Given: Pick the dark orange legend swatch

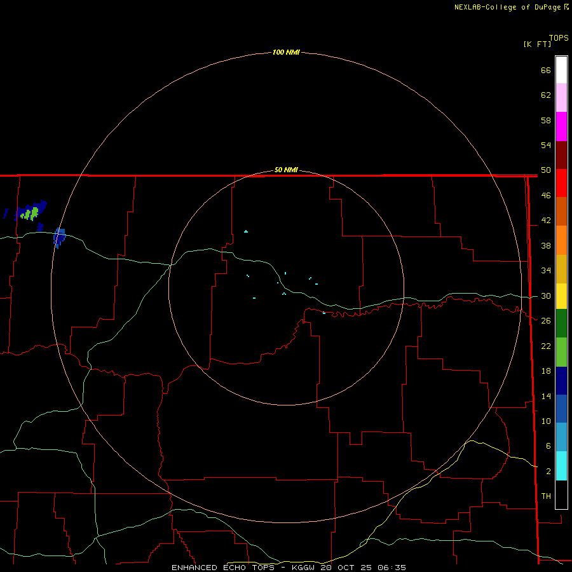Looking at the screenshot, I should [561, 211].
